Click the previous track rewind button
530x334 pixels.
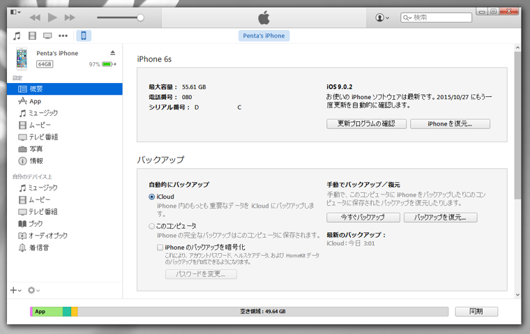(x=35, y=17)
